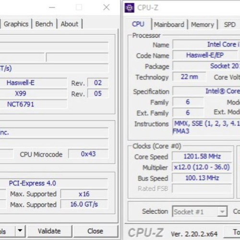
Task: Switch to the Bench tab
Action: pyautogui.click(x=44, y=24)
